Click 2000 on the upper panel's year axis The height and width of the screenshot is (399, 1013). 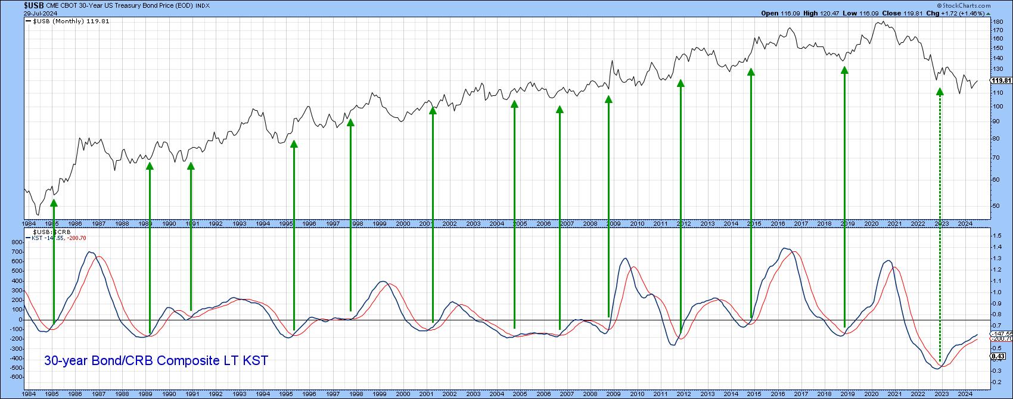tap(403, 224)
